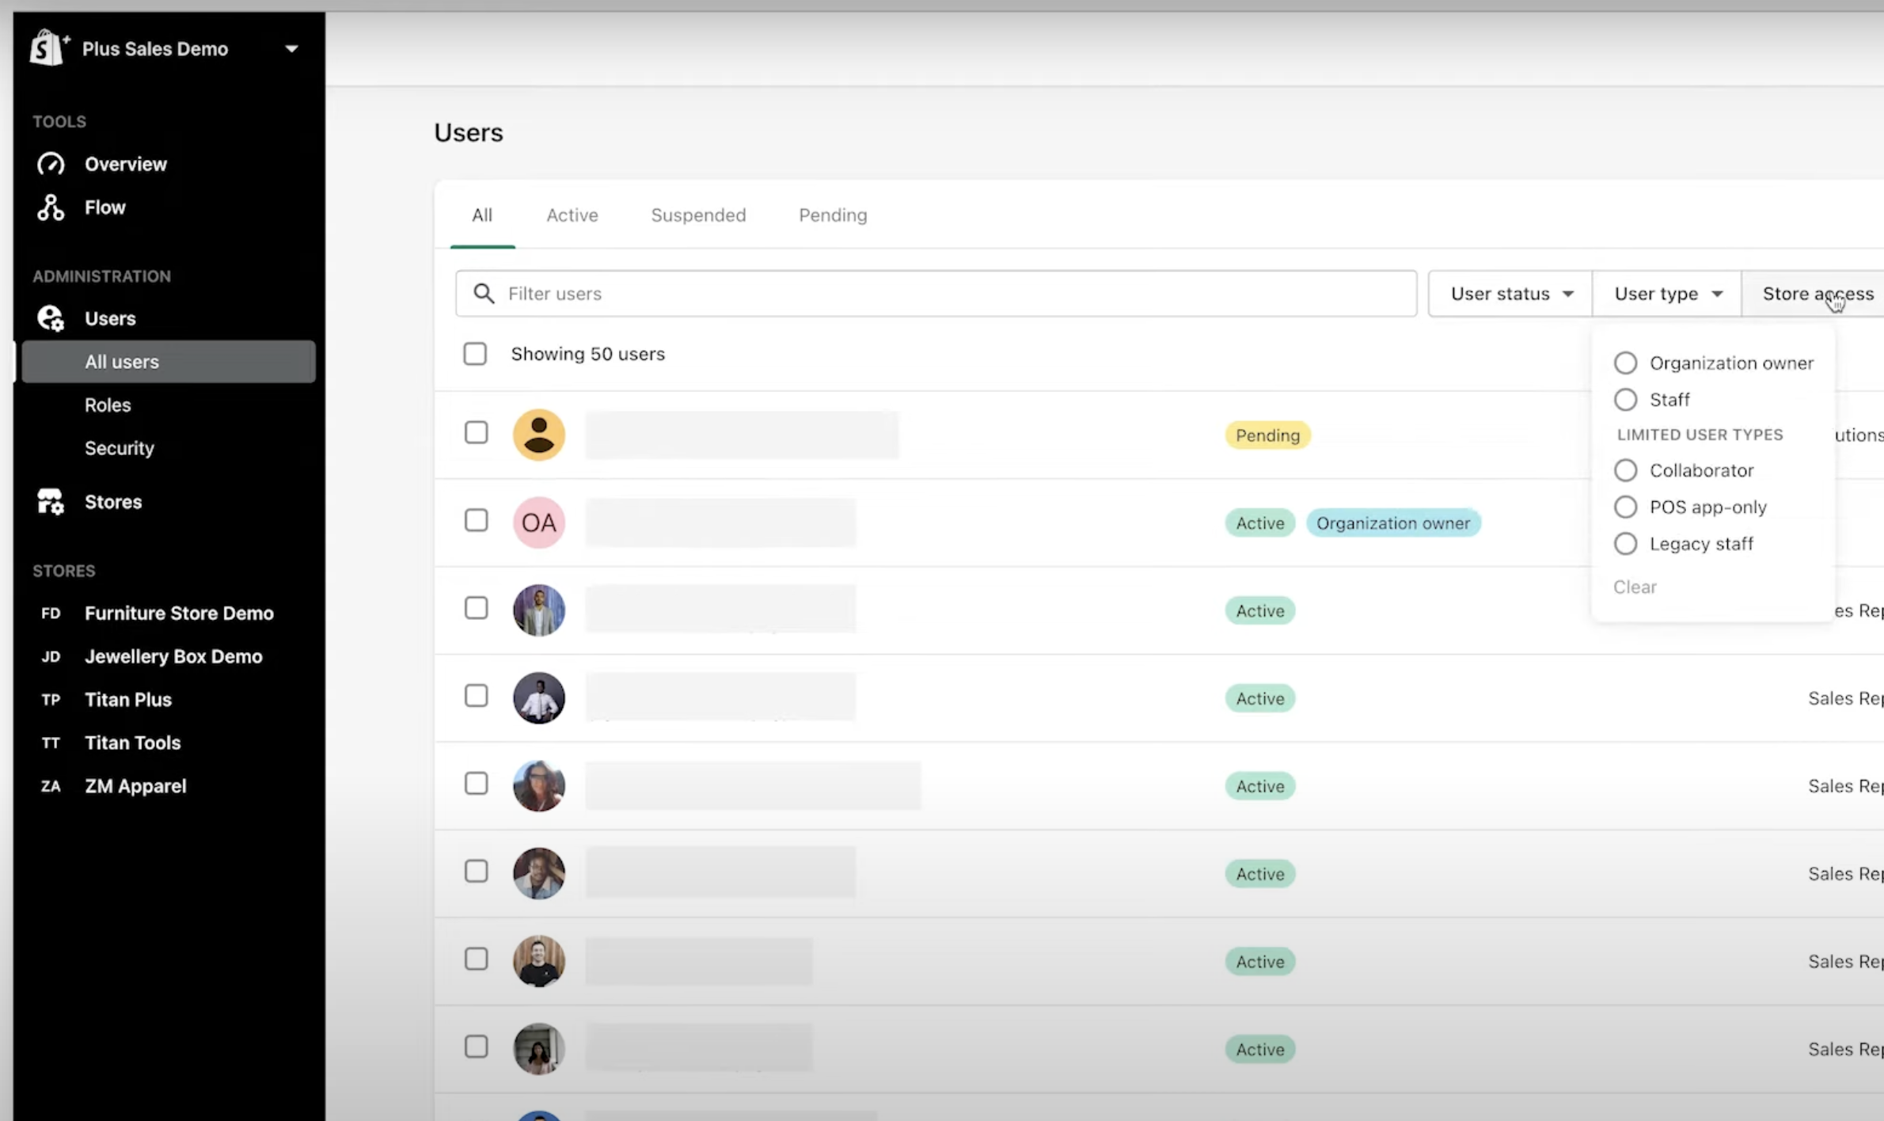Click the yellow Pending status badge
This screenshot has height=1121, width=1884.
pyautogui.click(x=1267, y=435)
